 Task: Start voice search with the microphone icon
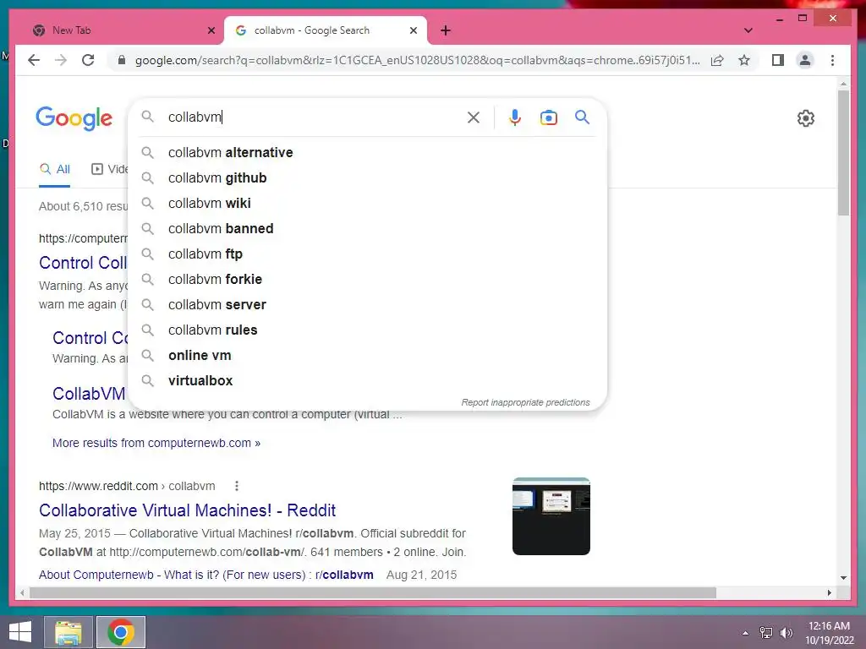515,117
